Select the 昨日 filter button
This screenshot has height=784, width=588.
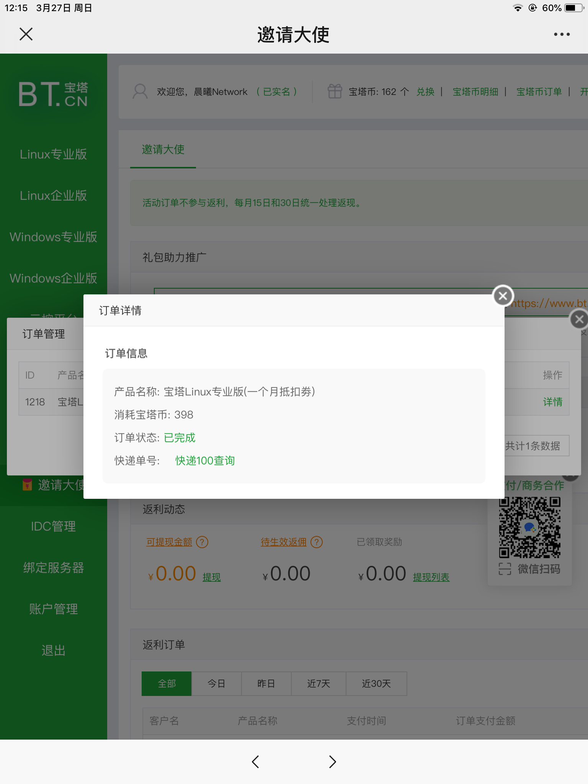266,684
